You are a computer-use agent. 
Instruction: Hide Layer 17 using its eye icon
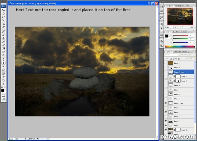pos(166,126)
